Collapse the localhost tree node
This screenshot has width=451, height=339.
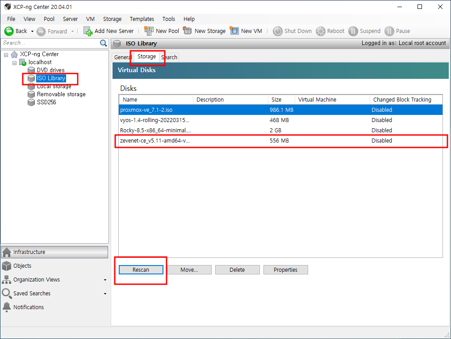14,62
